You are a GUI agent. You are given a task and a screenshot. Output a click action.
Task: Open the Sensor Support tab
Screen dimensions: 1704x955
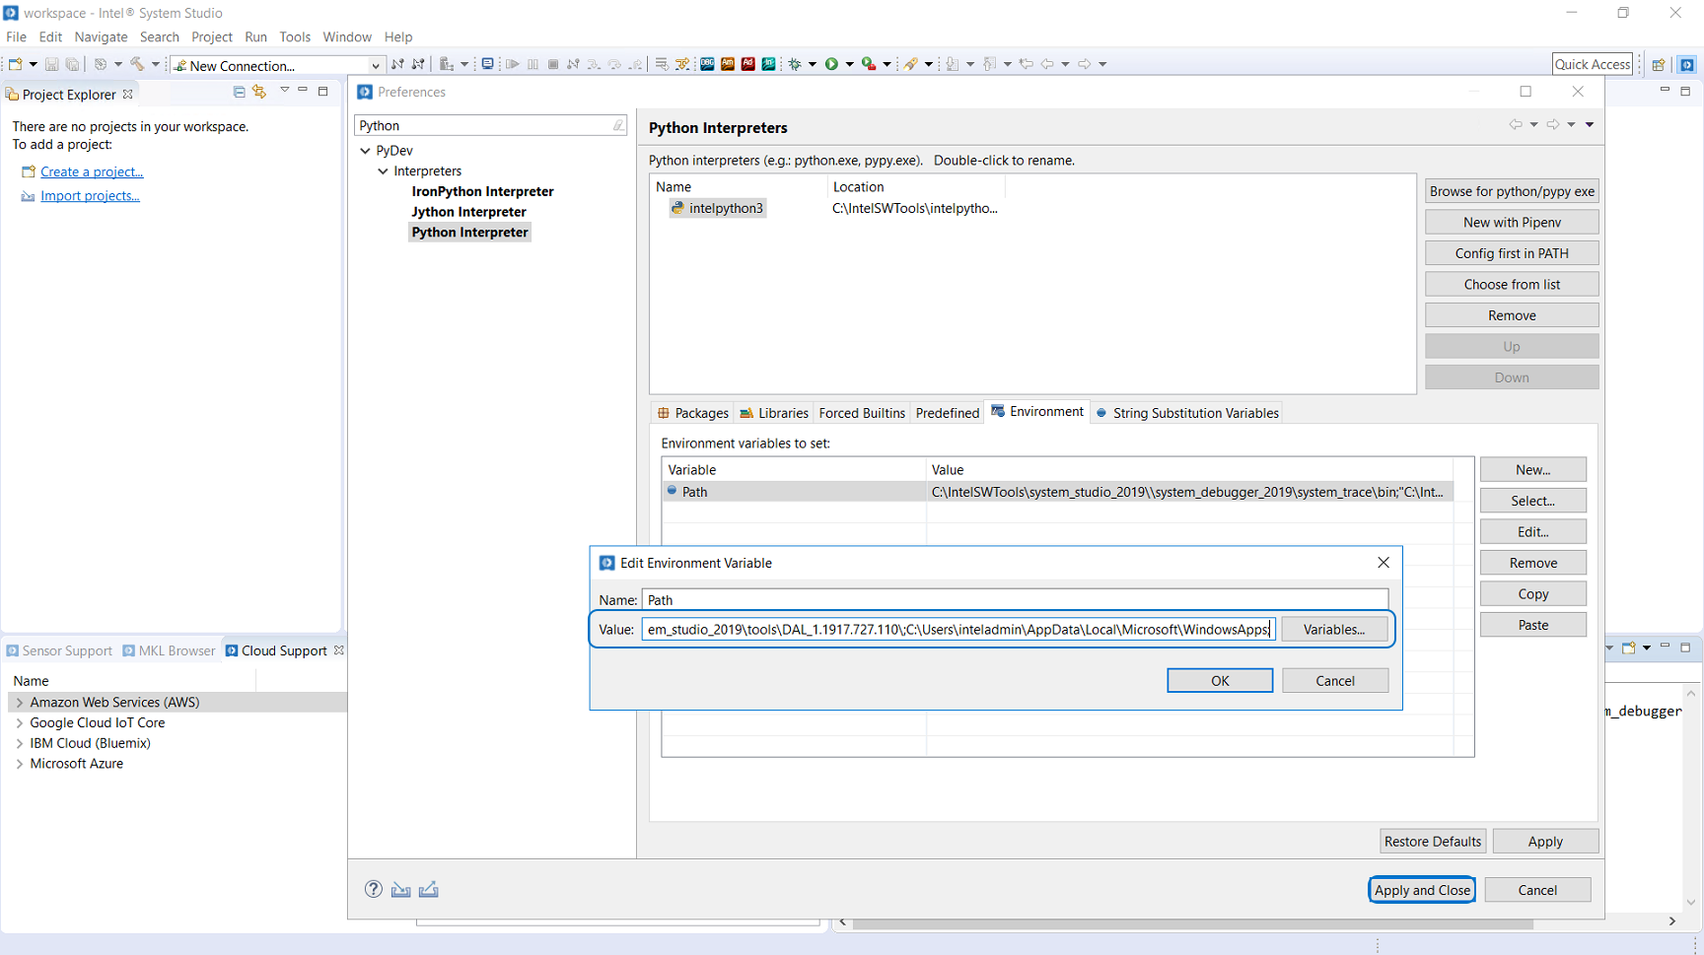(x=59, y=651)
